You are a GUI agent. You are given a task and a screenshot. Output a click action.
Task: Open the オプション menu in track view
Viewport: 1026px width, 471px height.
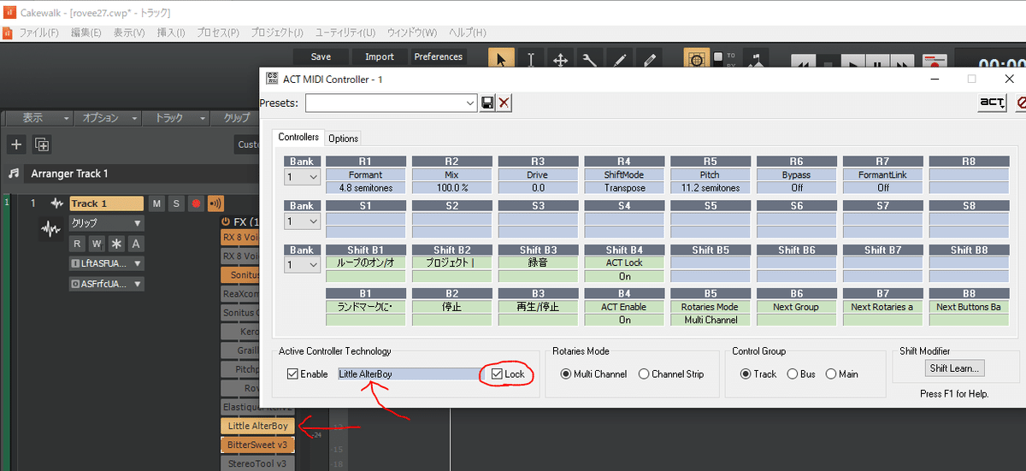[x=106, y=118]
